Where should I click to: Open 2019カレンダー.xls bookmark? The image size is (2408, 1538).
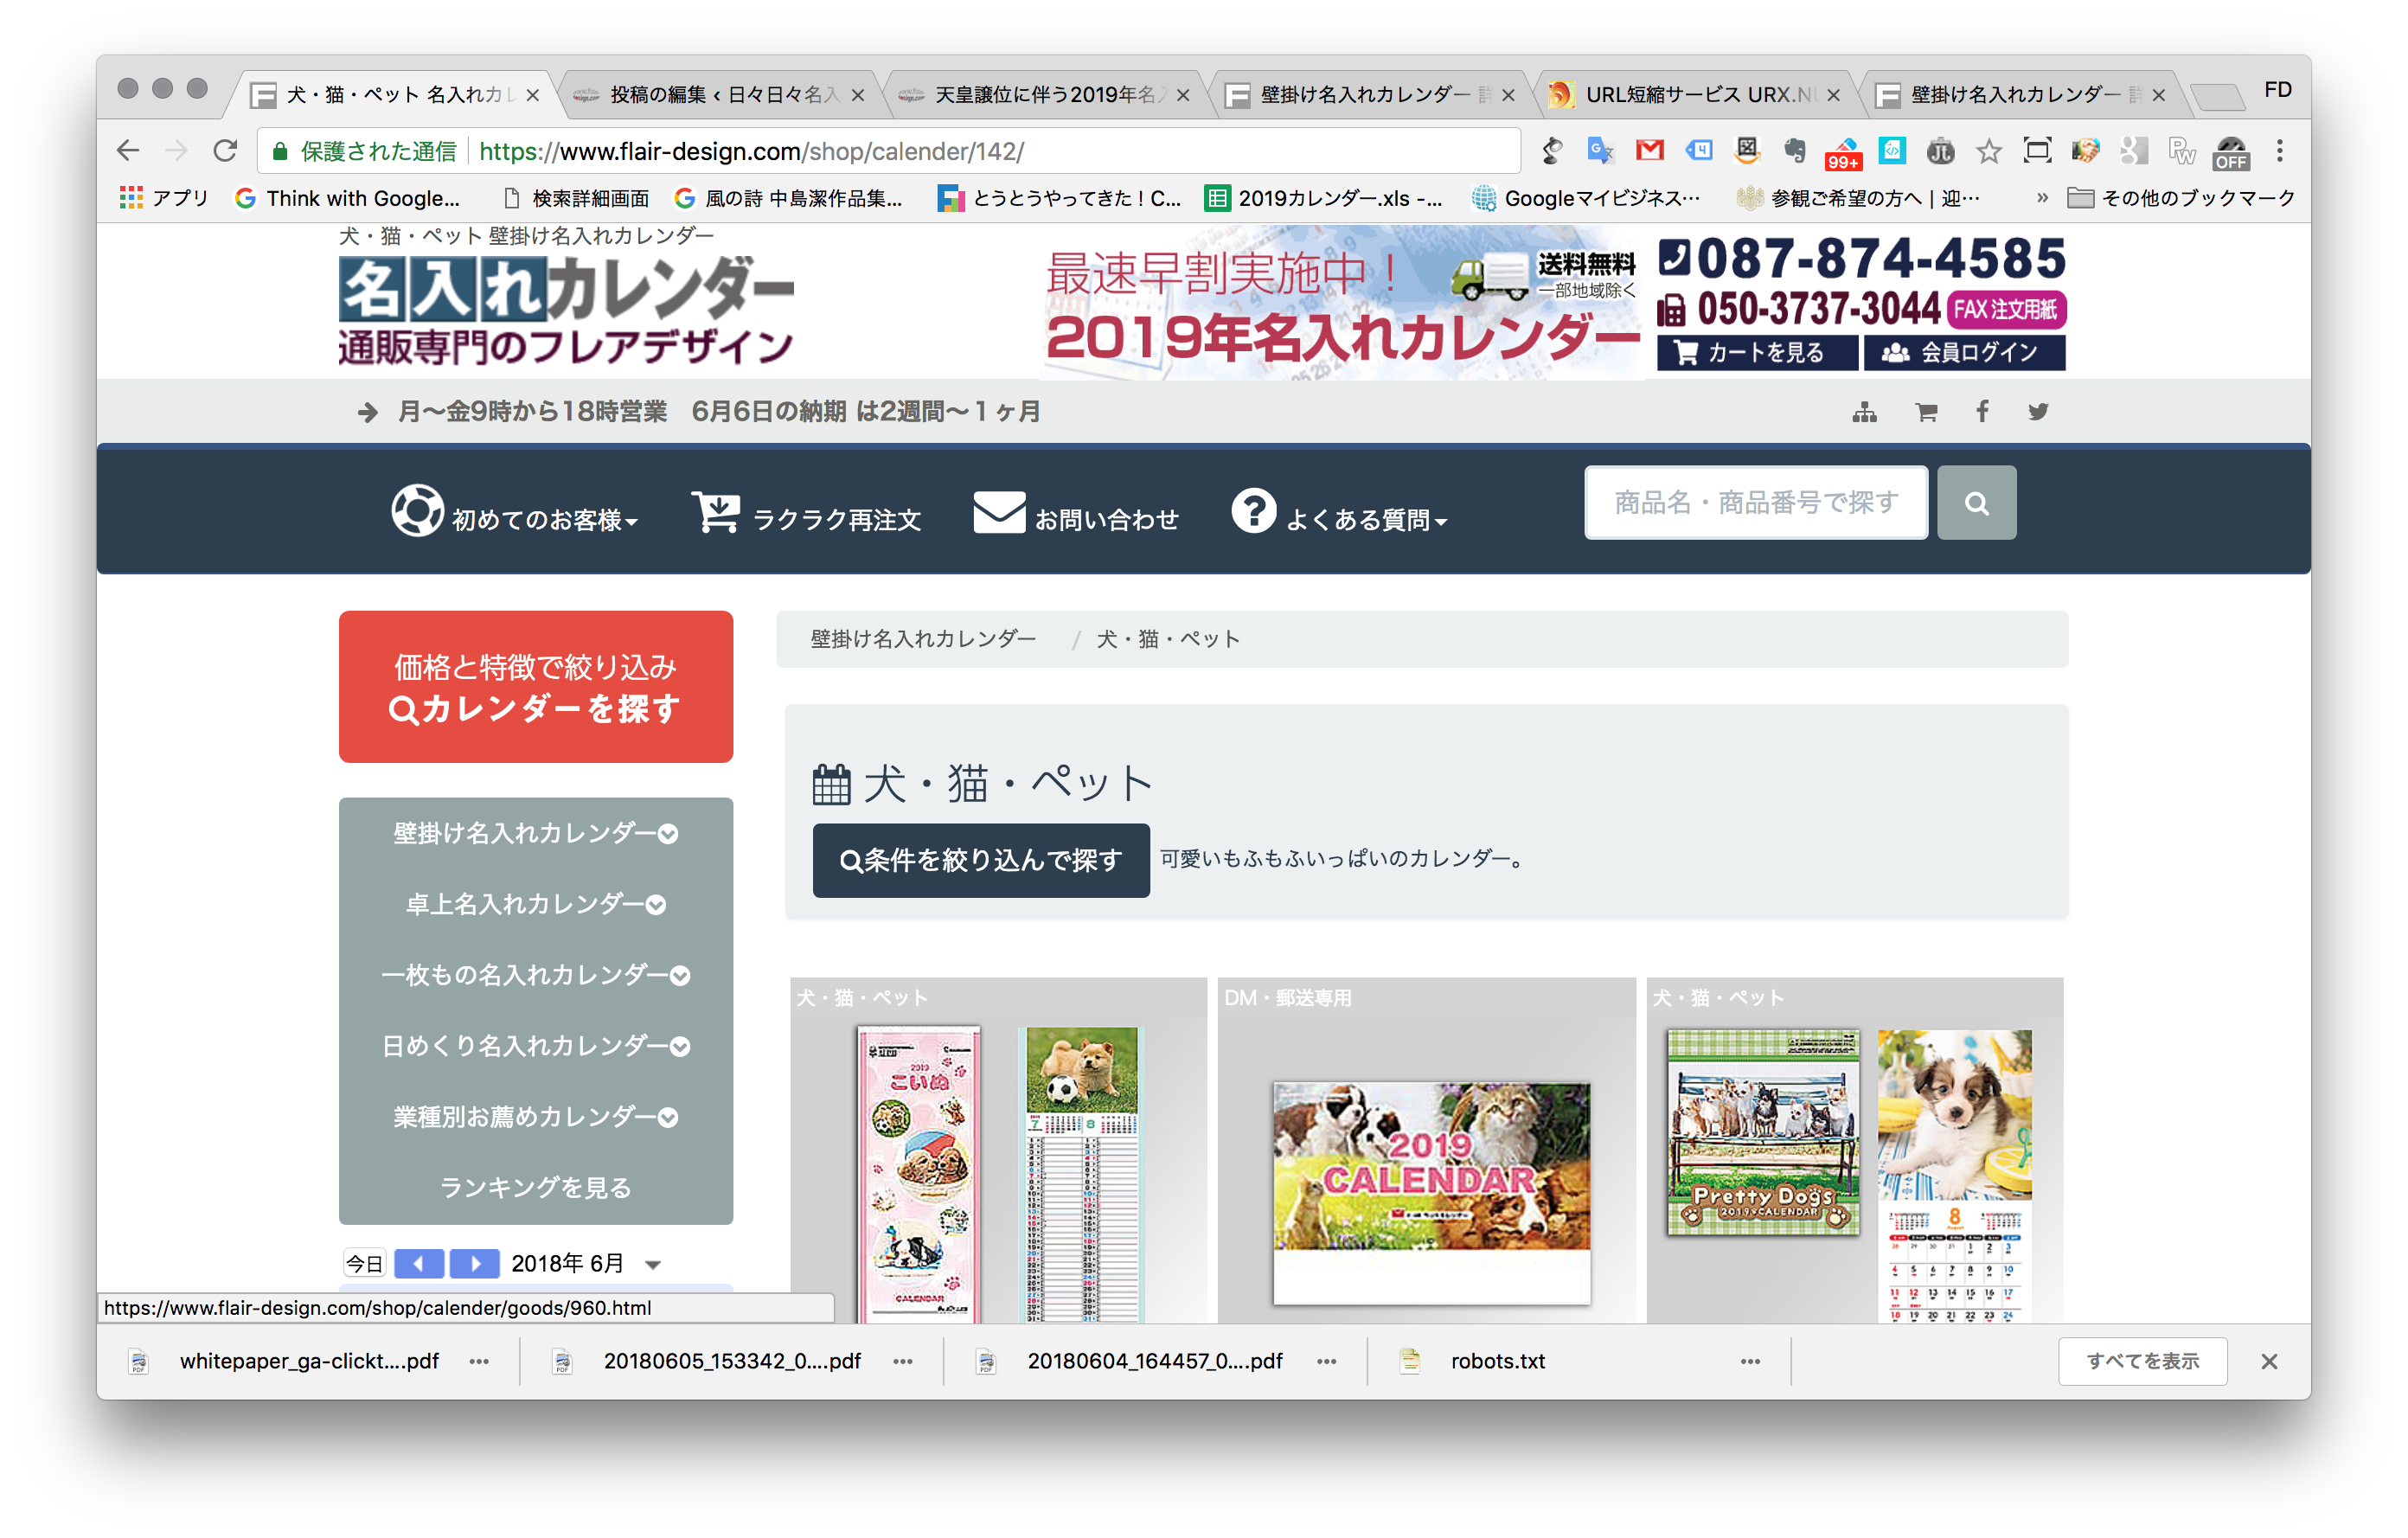tap(1323, 198)
